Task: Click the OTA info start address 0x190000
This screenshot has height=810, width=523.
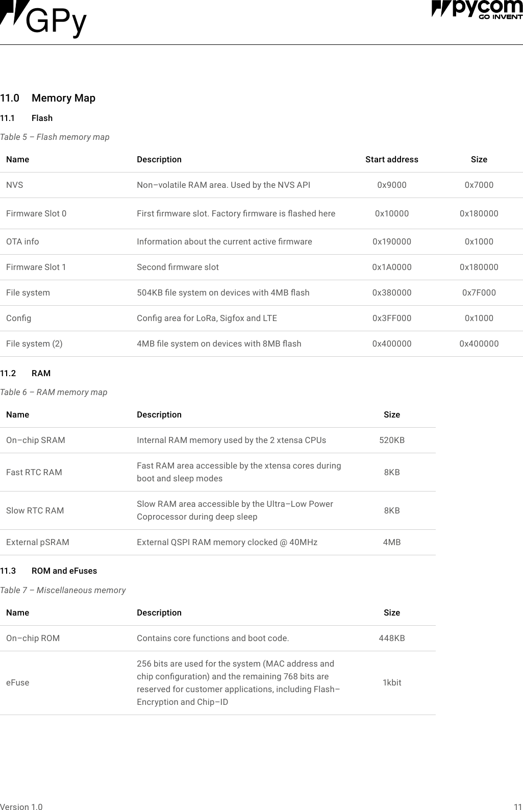Action: pos(391,241)
